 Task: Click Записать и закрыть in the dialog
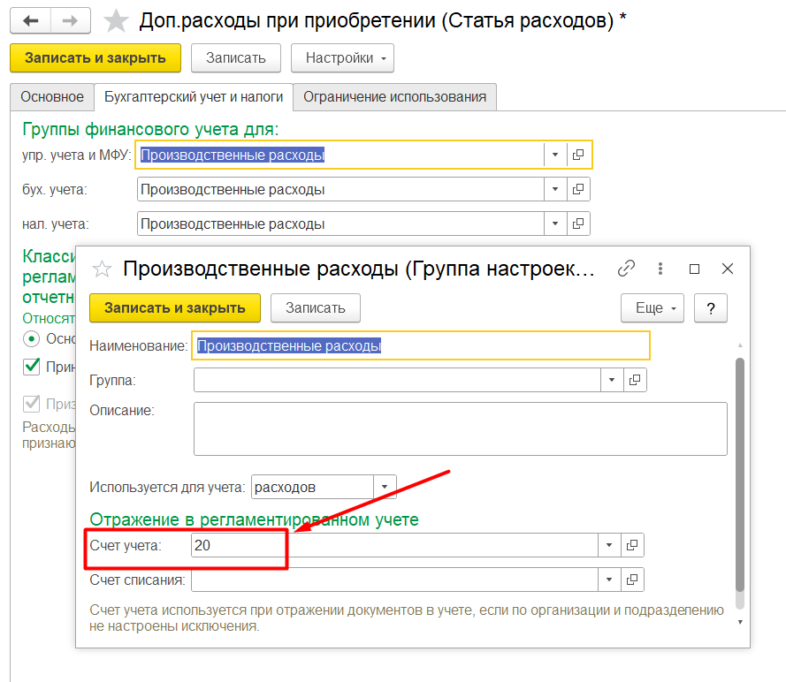click(x=174, y=308)
